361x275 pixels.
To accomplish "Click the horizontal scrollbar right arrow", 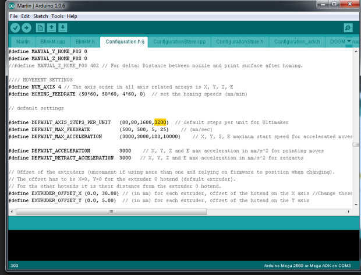I will coord(348,211).
